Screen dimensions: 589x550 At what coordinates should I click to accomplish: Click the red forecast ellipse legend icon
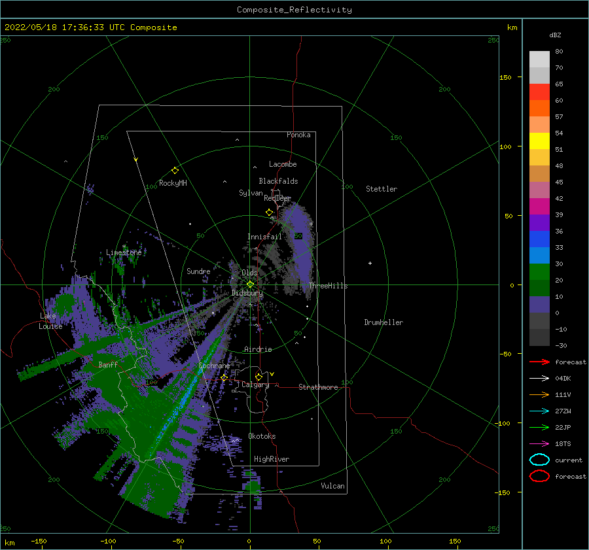539,476
